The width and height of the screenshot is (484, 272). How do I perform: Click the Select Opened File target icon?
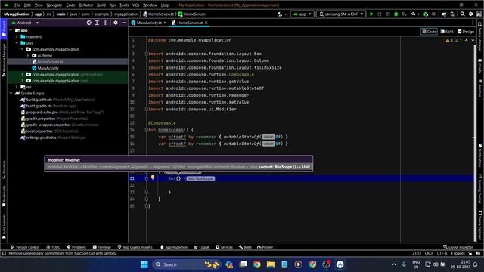point(89,23)
